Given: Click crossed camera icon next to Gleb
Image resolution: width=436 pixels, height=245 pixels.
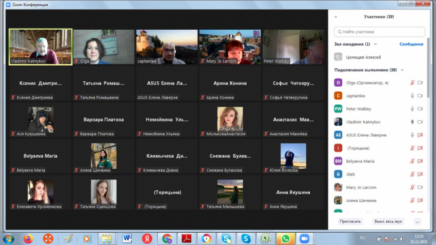Looking at the screenshot, I should pos(420,174).
